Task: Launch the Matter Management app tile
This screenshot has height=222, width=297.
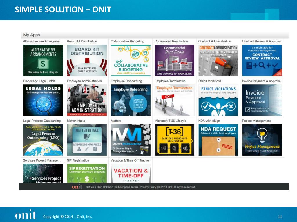Action: tap(131, 140)
